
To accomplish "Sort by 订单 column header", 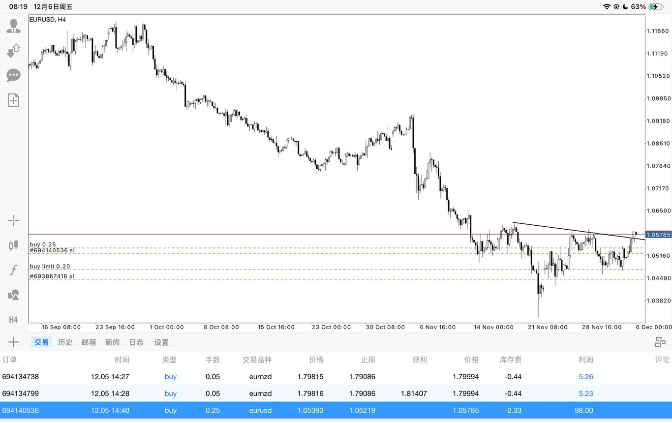I will click(x=9, y=360).
